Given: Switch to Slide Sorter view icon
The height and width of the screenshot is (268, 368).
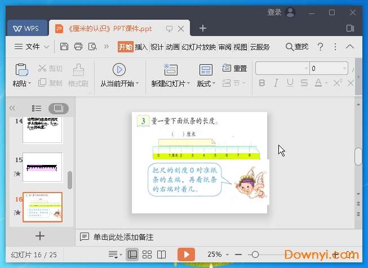Looking at the screenshot, I should click(147, 254).
